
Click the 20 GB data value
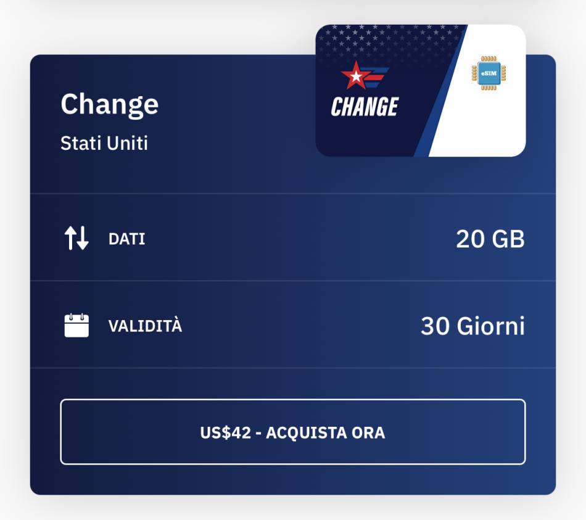(x=490, y=239)
